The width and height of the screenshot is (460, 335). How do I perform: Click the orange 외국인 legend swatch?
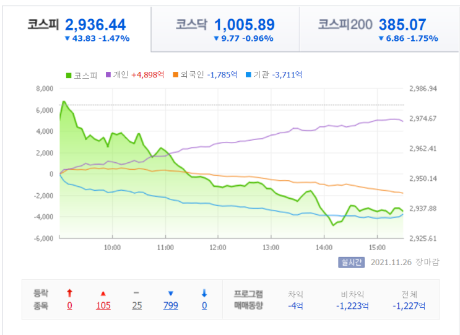click(175, 74)
